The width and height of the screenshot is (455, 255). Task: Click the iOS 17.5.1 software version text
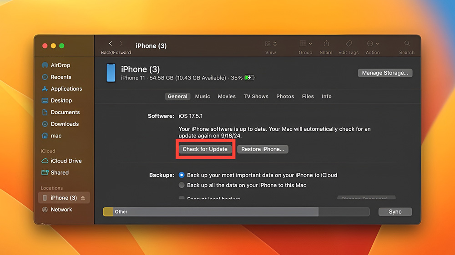tap(191, 116)
